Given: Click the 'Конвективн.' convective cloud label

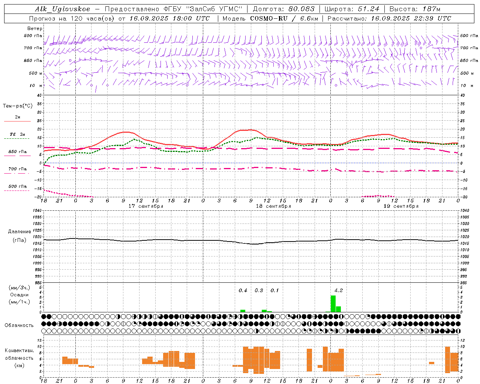Looking at the screenshot, I should [19, 351].
